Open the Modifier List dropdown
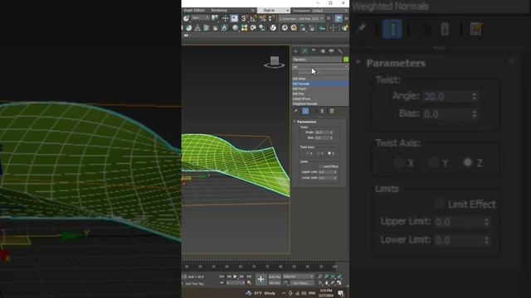531x298 pixels. pyautogui.click(x=320, y=66)
